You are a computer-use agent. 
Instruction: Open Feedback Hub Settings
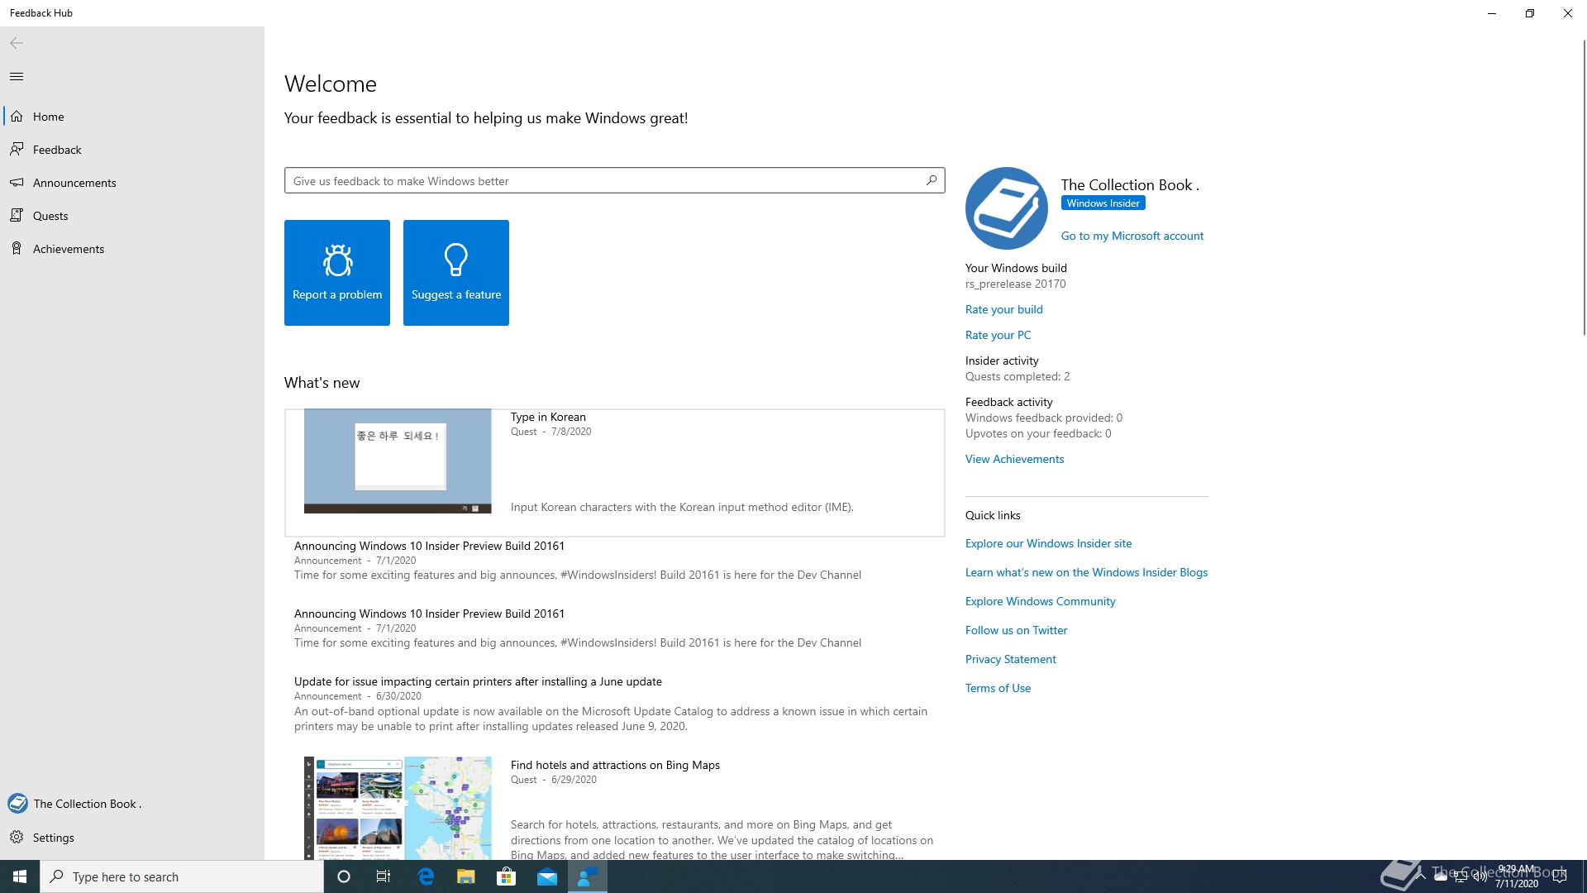[132, 838]
